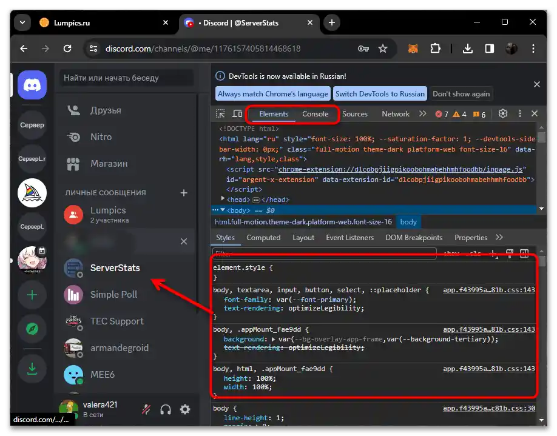Open Explore Discoverable Servers compass icon
The image size is (557, 436).
point(32,329)
